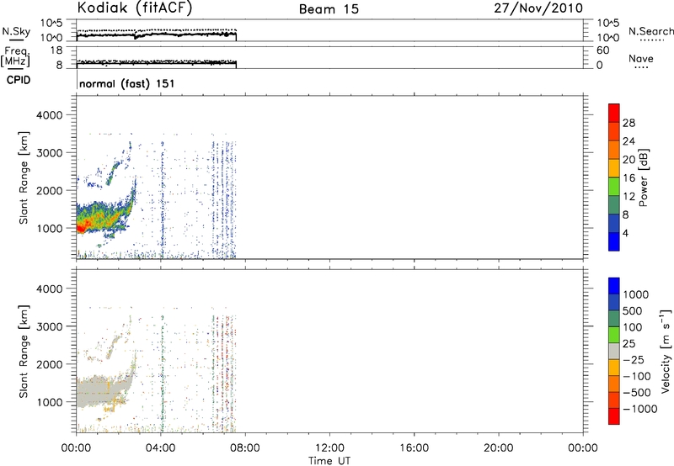Screen dimensions: 674x466
Task: Click the 'Time UT' axis label
Action: pyautogui.click(x=329, y=460)
